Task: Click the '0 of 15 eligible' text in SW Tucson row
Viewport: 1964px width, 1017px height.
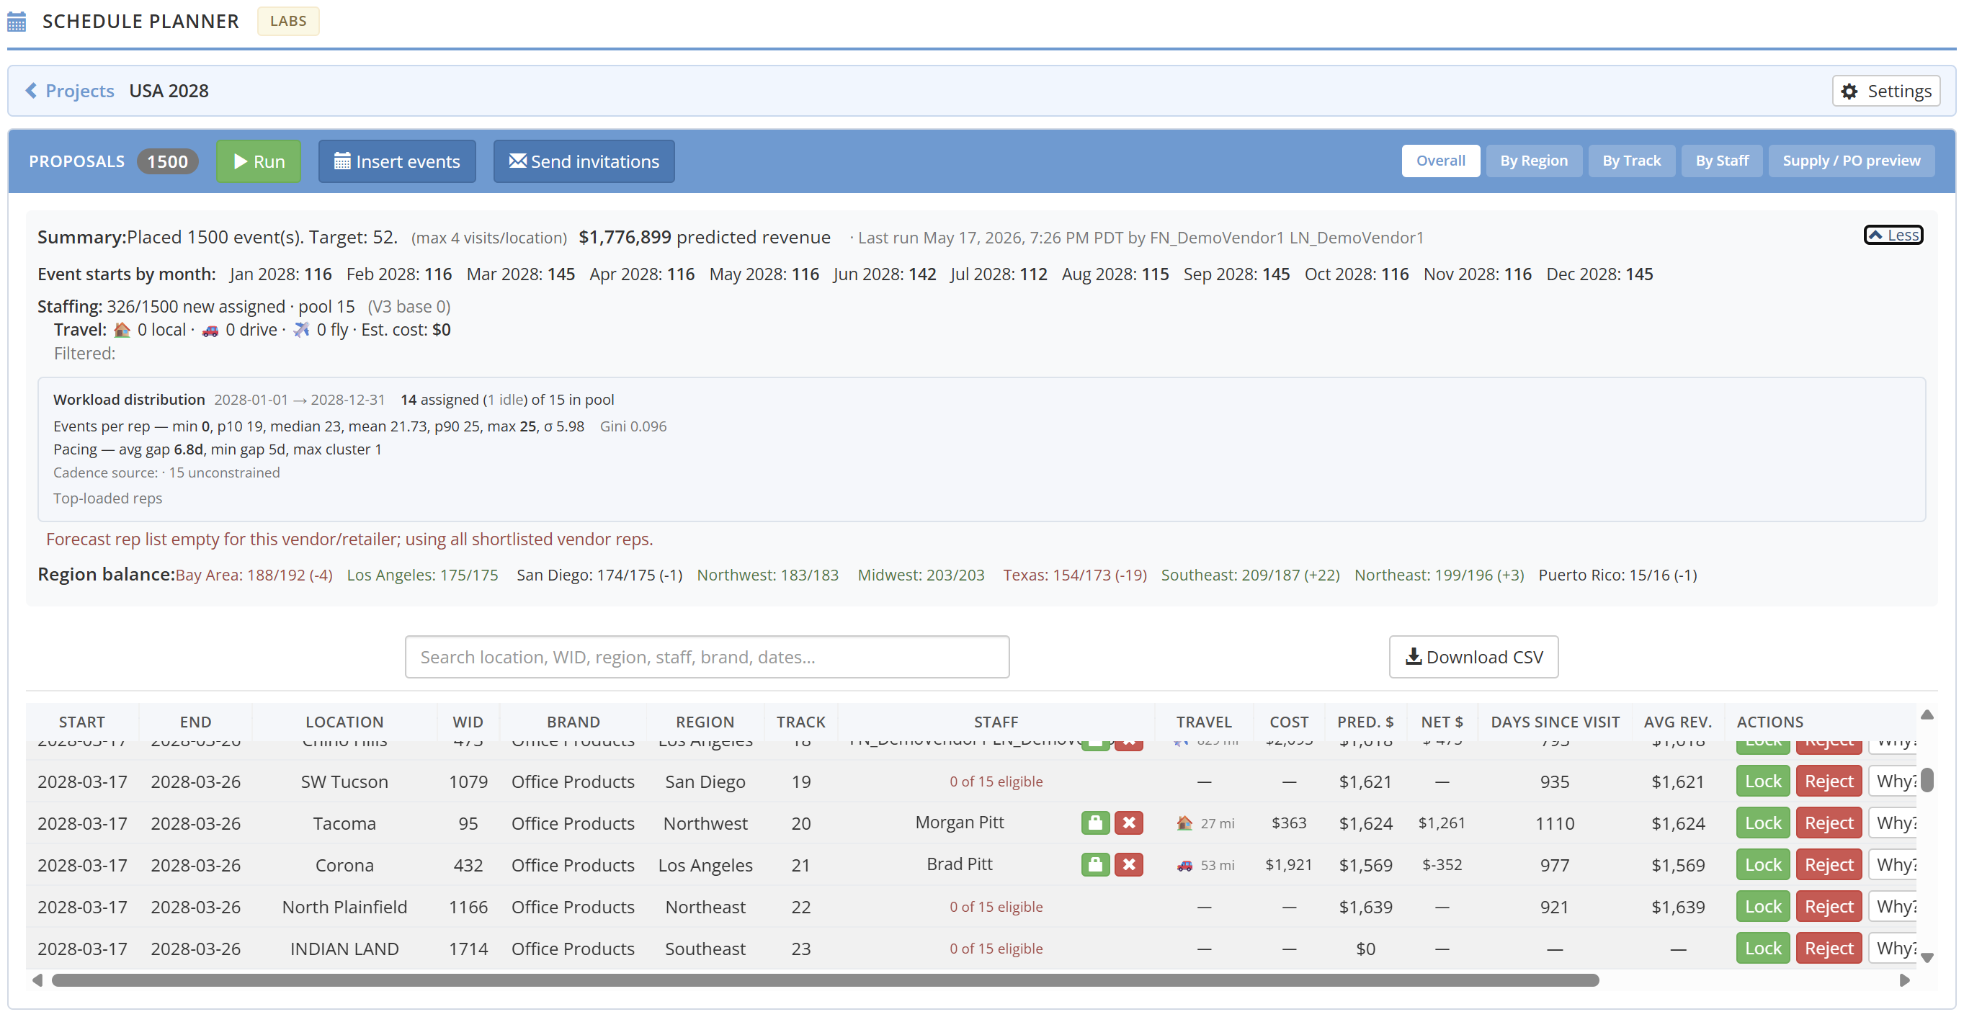Action: click(x=996, y=781)
